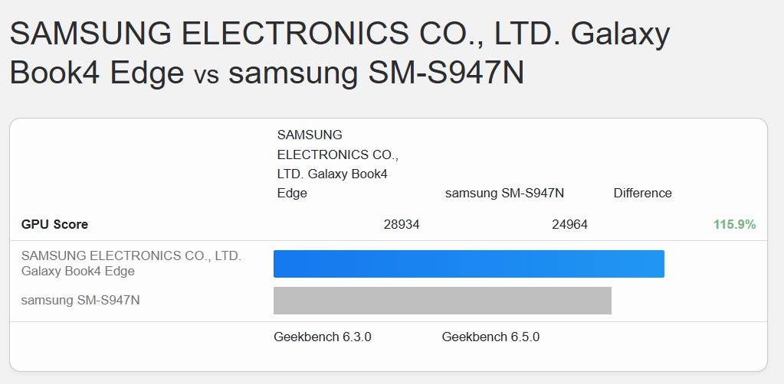Click the Geekbench 6.3.0 version label
The height and width of the screenshot is (384, 784).
322,337
